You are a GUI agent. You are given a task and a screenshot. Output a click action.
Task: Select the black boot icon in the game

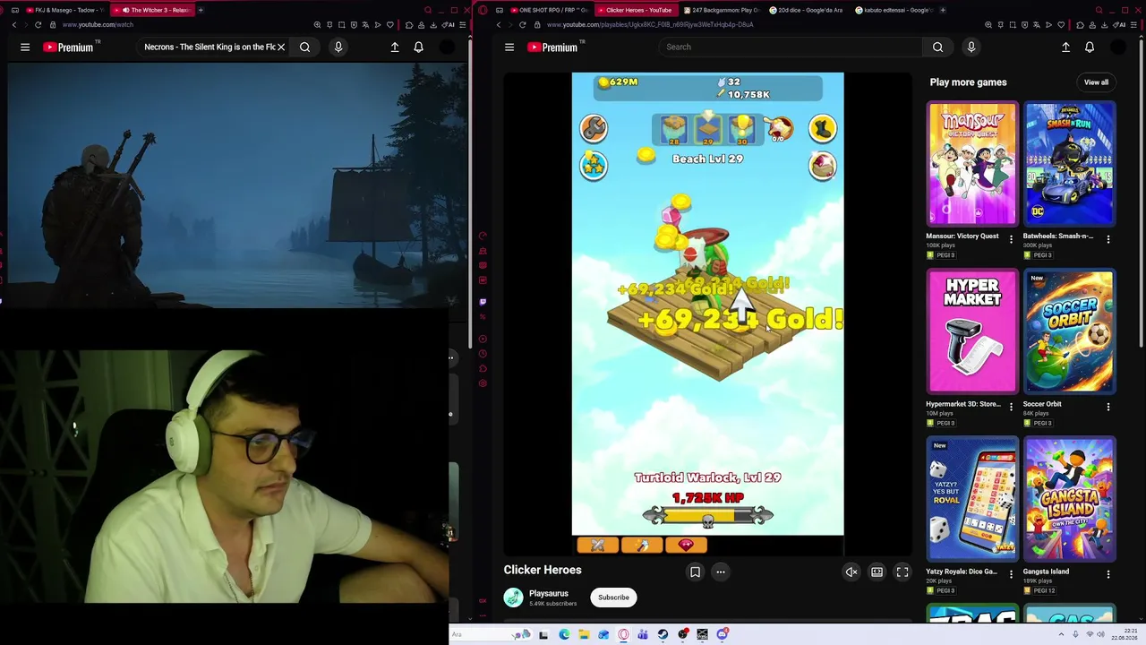point(822,129)
